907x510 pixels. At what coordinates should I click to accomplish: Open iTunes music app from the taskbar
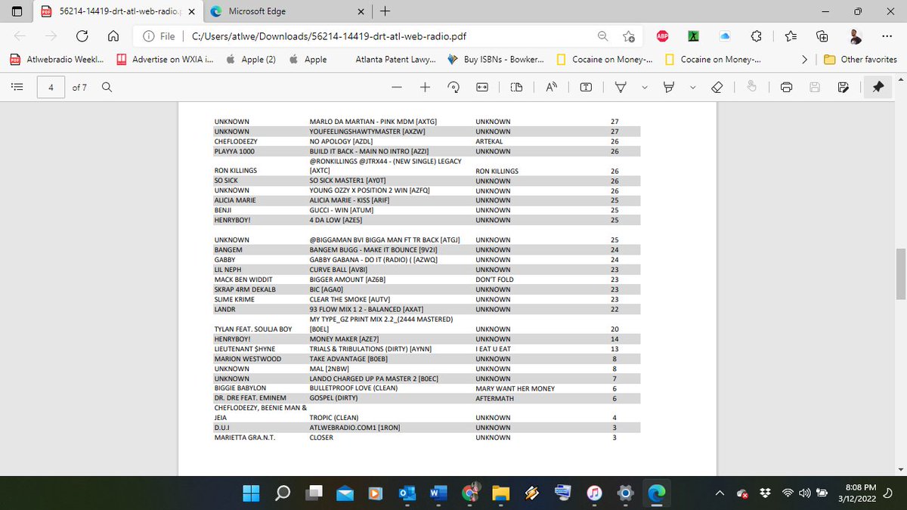coord(594,493)
